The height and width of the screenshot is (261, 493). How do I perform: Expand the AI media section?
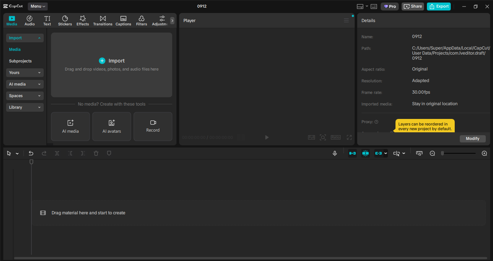pos(25,84)
